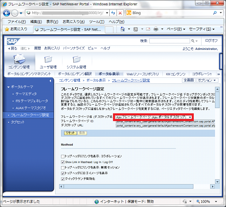Click the SAP logo
Viewport: 226px width, 207px height.
(13, 41)
